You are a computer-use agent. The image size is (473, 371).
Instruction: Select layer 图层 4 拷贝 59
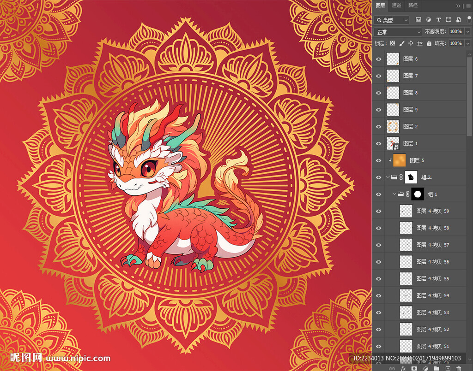425,211
